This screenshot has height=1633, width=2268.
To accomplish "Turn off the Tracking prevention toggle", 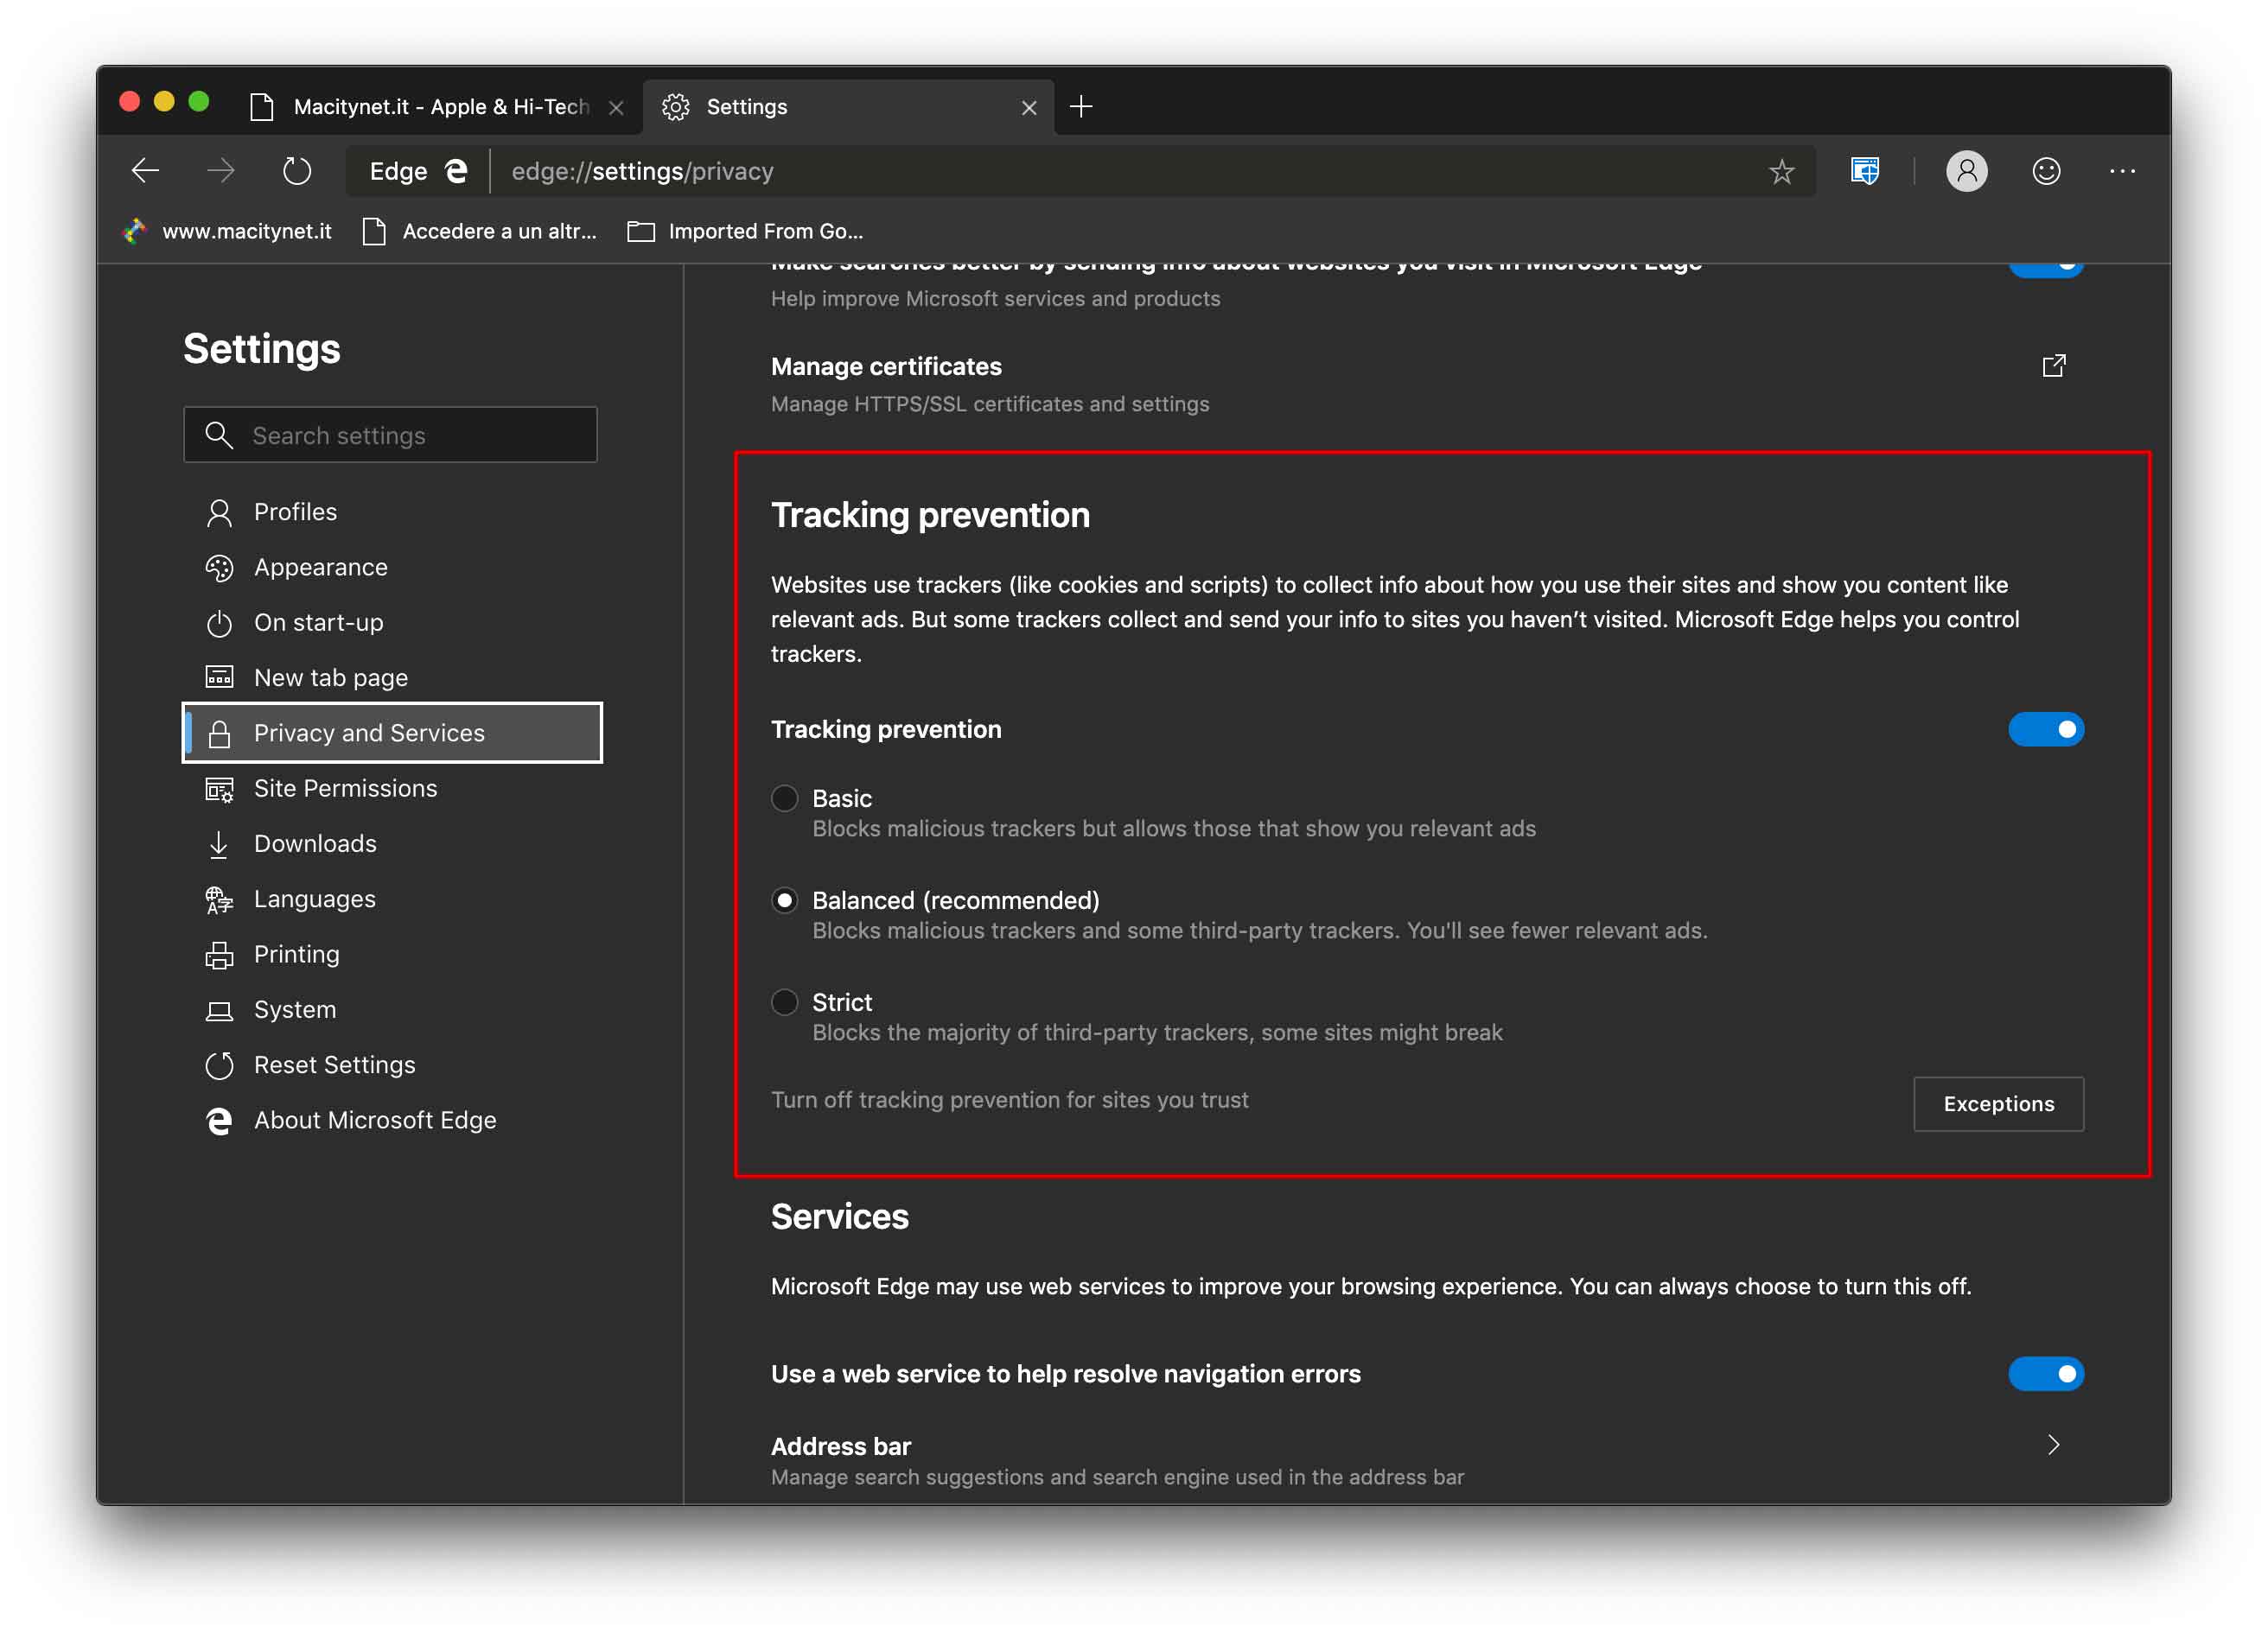I will pyautogui.click(x=2044, y=729).
